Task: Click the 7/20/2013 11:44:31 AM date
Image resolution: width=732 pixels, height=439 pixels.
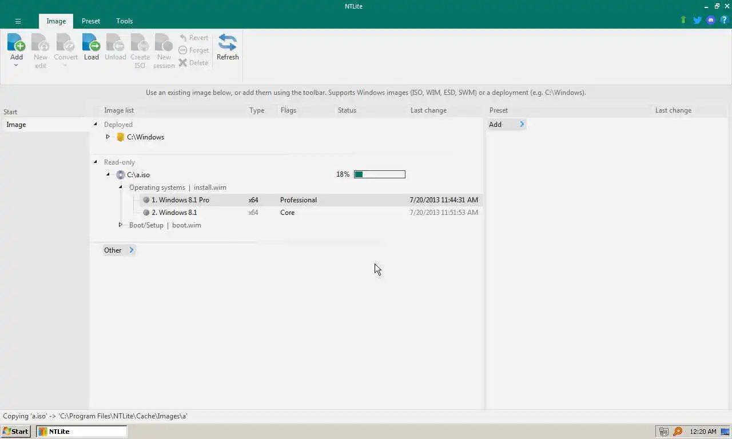Action: pos(444,200)
